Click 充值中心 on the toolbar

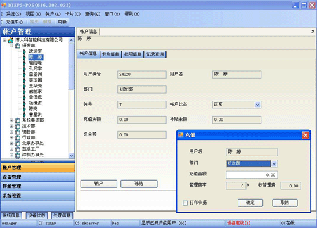point(15,22)
